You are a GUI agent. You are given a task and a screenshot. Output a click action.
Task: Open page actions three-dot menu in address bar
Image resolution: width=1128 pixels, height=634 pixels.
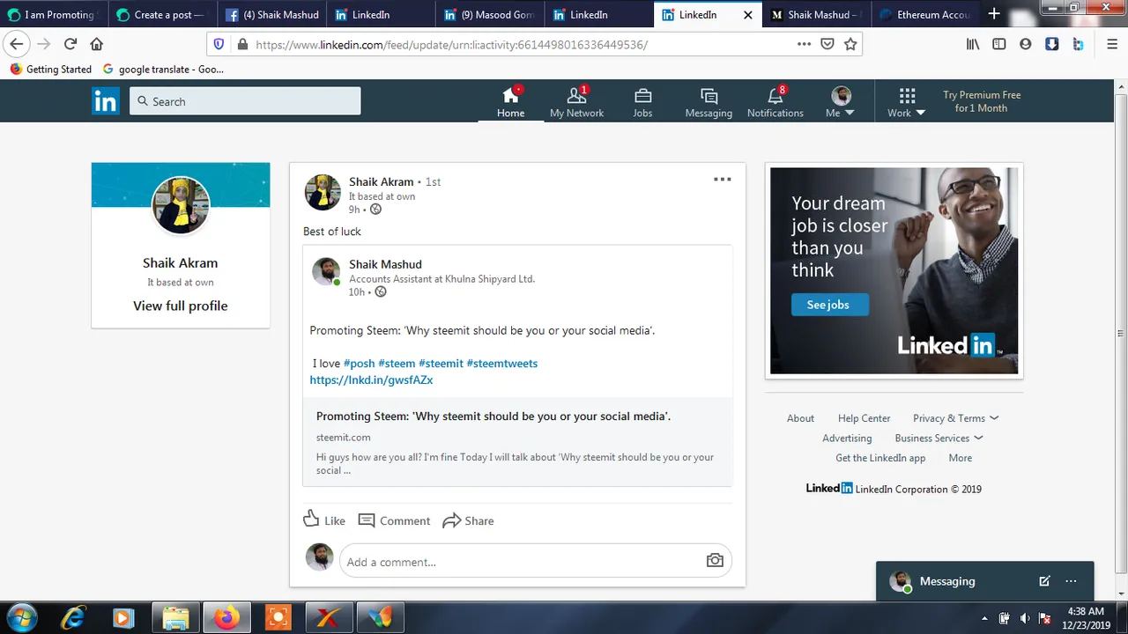pyautogui.click(x=804, y=44)
